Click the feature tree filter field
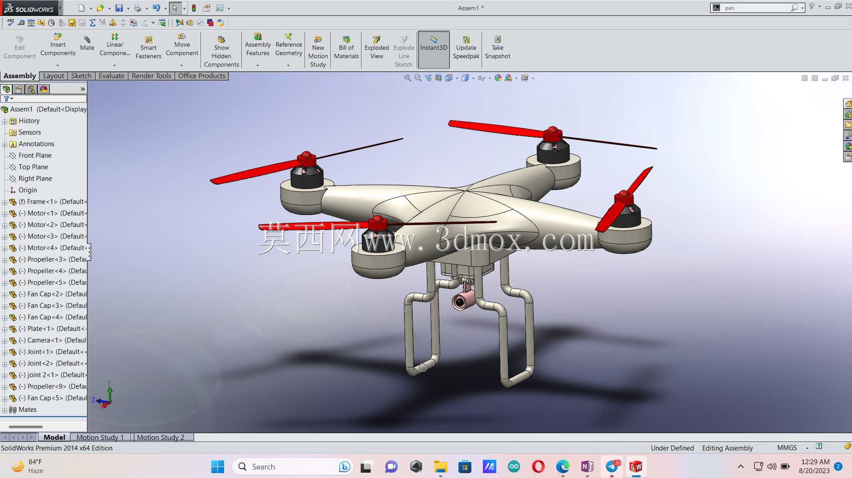The height and width of the screenshot is (478, 852). [x=44, y=99]
